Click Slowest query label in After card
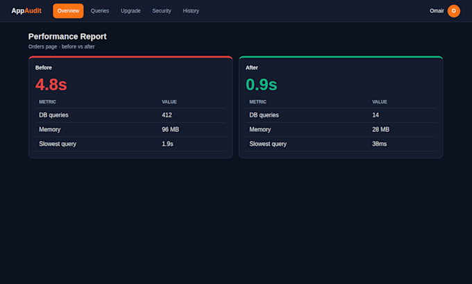472x284 pixels. click(x=268, y=144)
